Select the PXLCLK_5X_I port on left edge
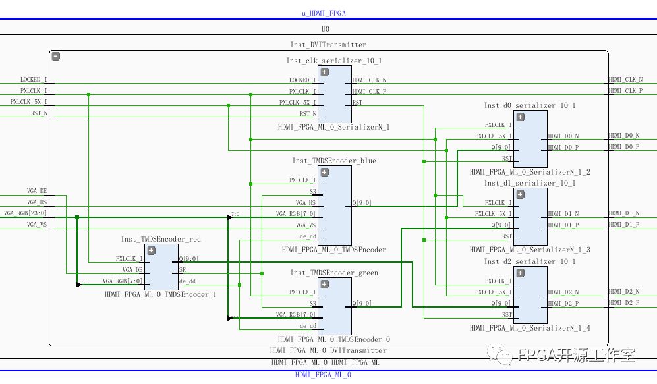The width and height of the screenshot is (657, 384). point(28,102)
